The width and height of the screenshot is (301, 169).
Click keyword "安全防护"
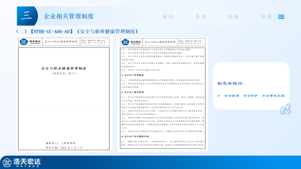(251, 96)
